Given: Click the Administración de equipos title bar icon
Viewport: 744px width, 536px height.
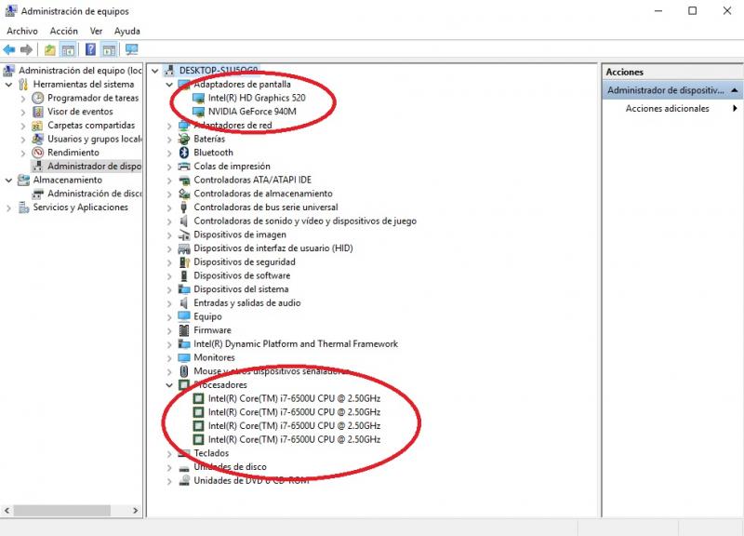Looking at the screenshot, I should coord(11,10).
